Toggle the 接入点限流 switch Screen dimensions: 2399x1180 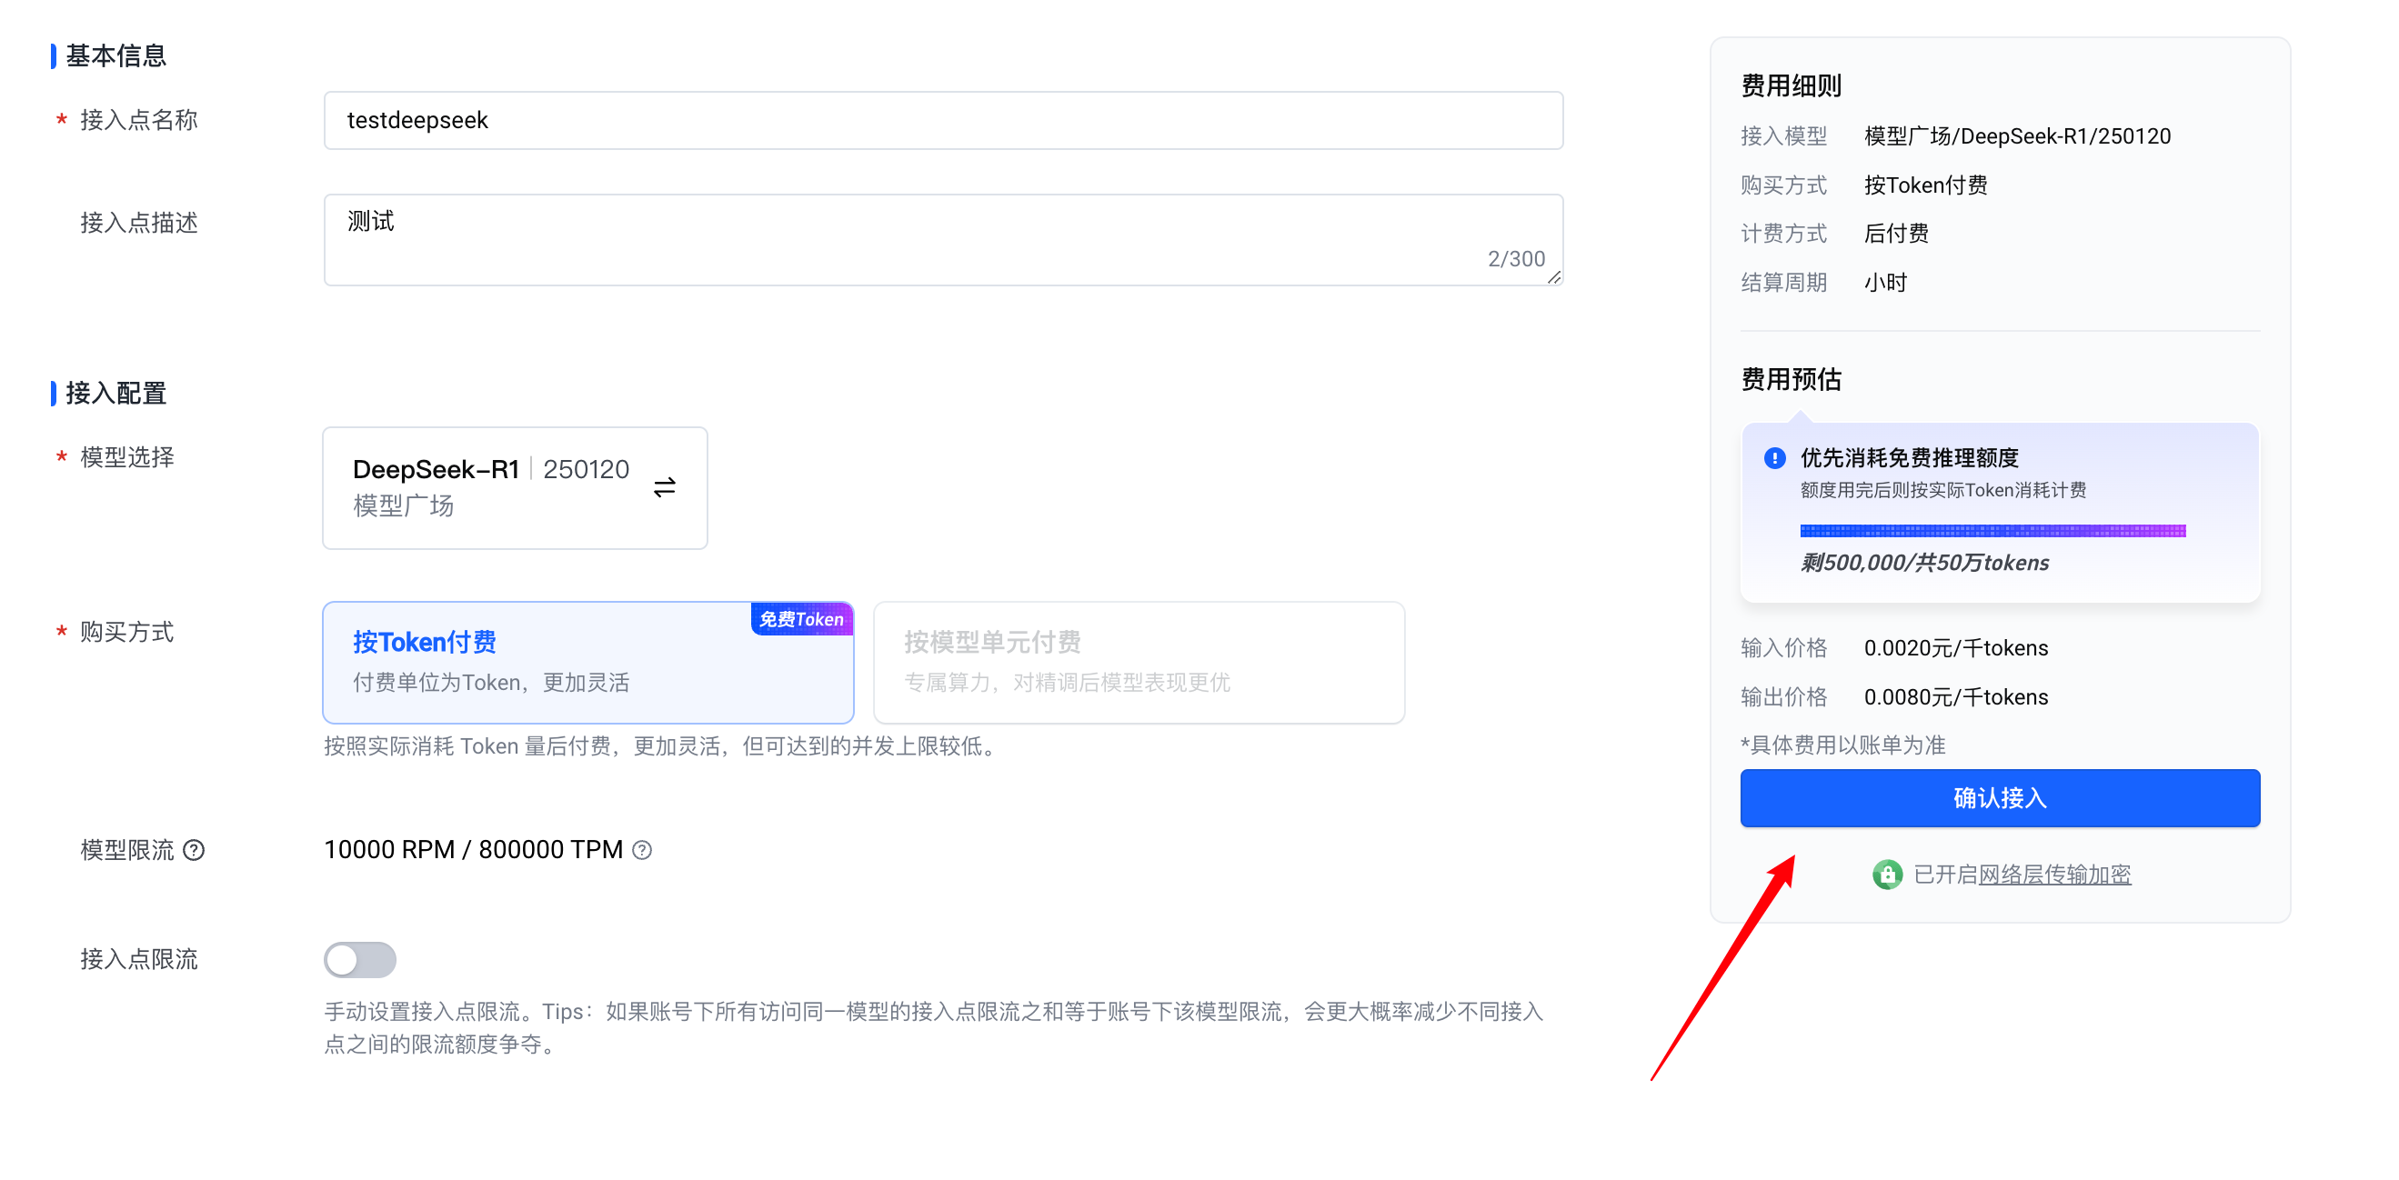[x=359, y=959]
